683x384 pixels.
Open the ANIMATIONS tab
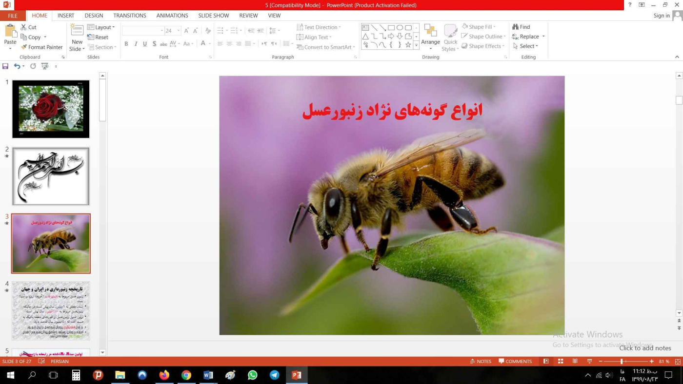(172, 16)
